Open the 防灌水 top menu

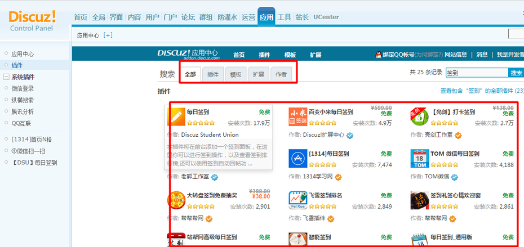click(227, 17)
